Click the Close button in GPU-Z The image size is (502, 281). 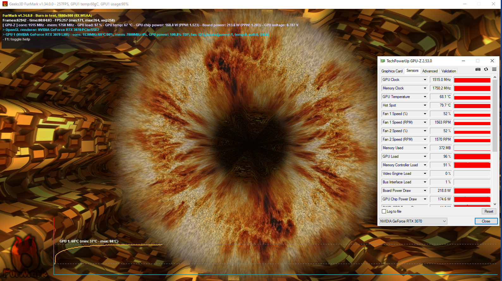486,221
